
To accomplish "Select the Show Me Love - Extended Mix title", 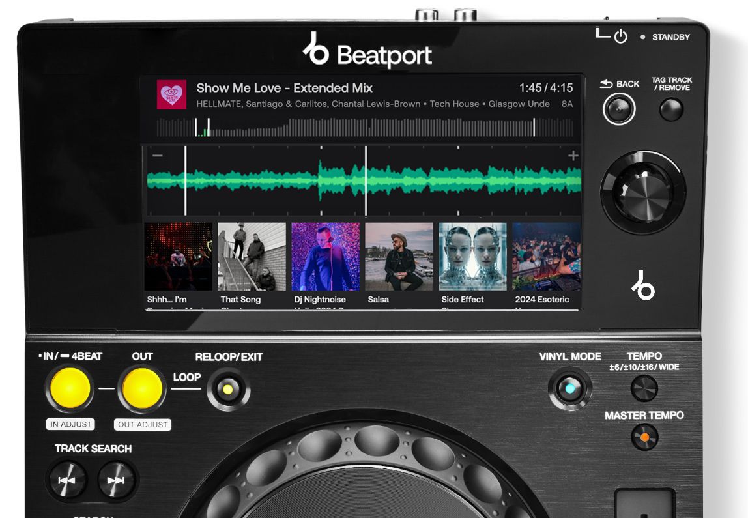I will point(284,88).
